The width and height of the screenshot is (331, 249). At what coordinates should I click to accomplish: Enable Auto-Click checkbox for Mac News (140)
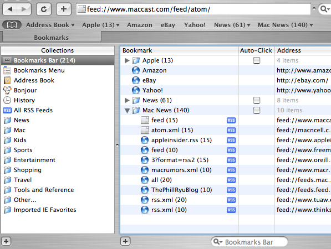[257, 110]
